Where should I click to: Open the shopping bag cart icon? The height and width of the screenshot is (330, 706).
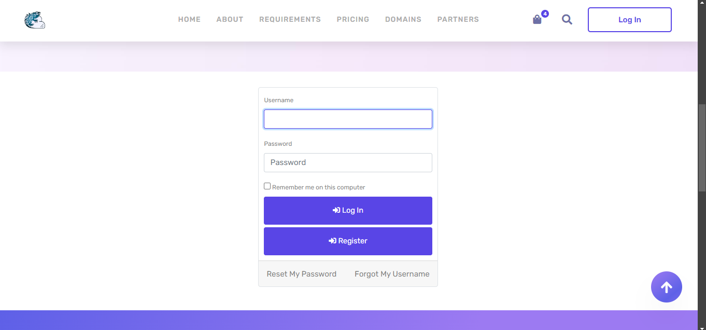click(537, 20)
